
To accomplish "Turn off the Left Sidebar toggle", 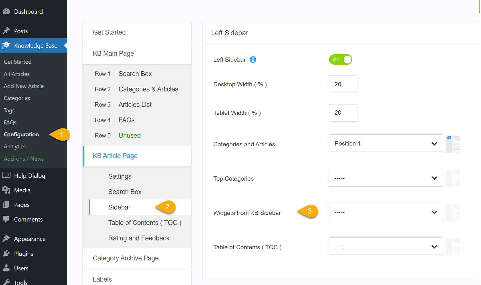I will click(x=340, y=59).
